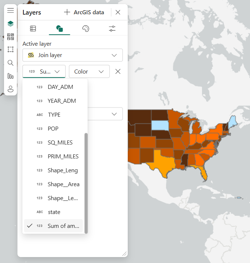Click the Florida state on map
This screenshot has height=263, width=250.
(x=203, y=173)
